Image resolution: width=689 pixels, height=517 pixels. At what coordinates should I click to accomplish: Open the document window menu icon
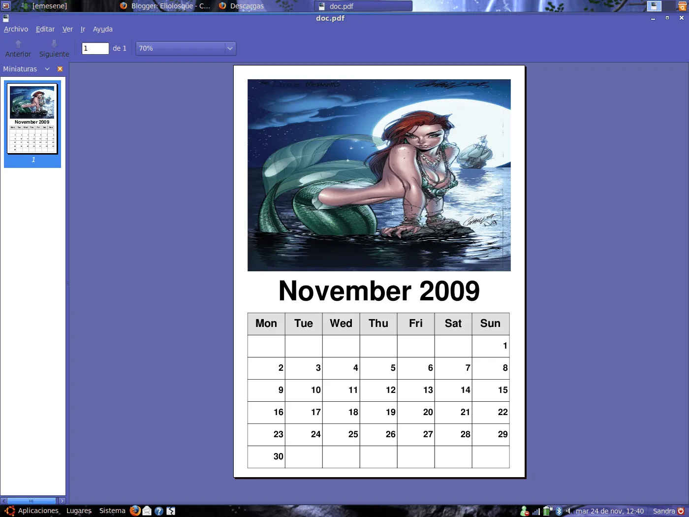(6, 18)
